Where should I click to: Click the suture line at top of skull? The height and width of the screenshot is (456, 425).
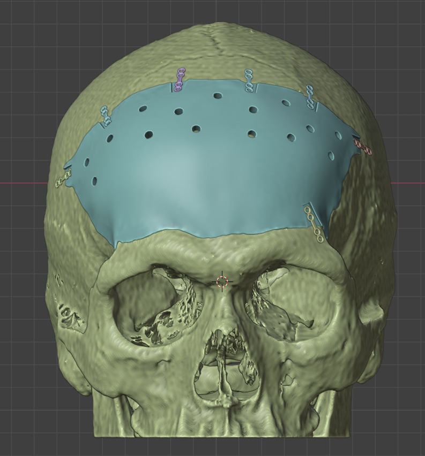coord(221,43)
